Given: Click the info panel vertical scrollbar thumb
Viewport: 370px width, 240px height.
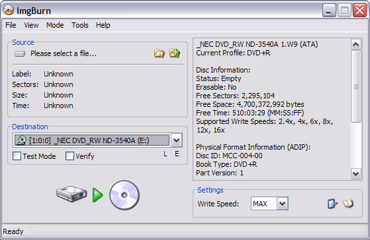Looking at the screenshot, I should (x=356, y=86).
